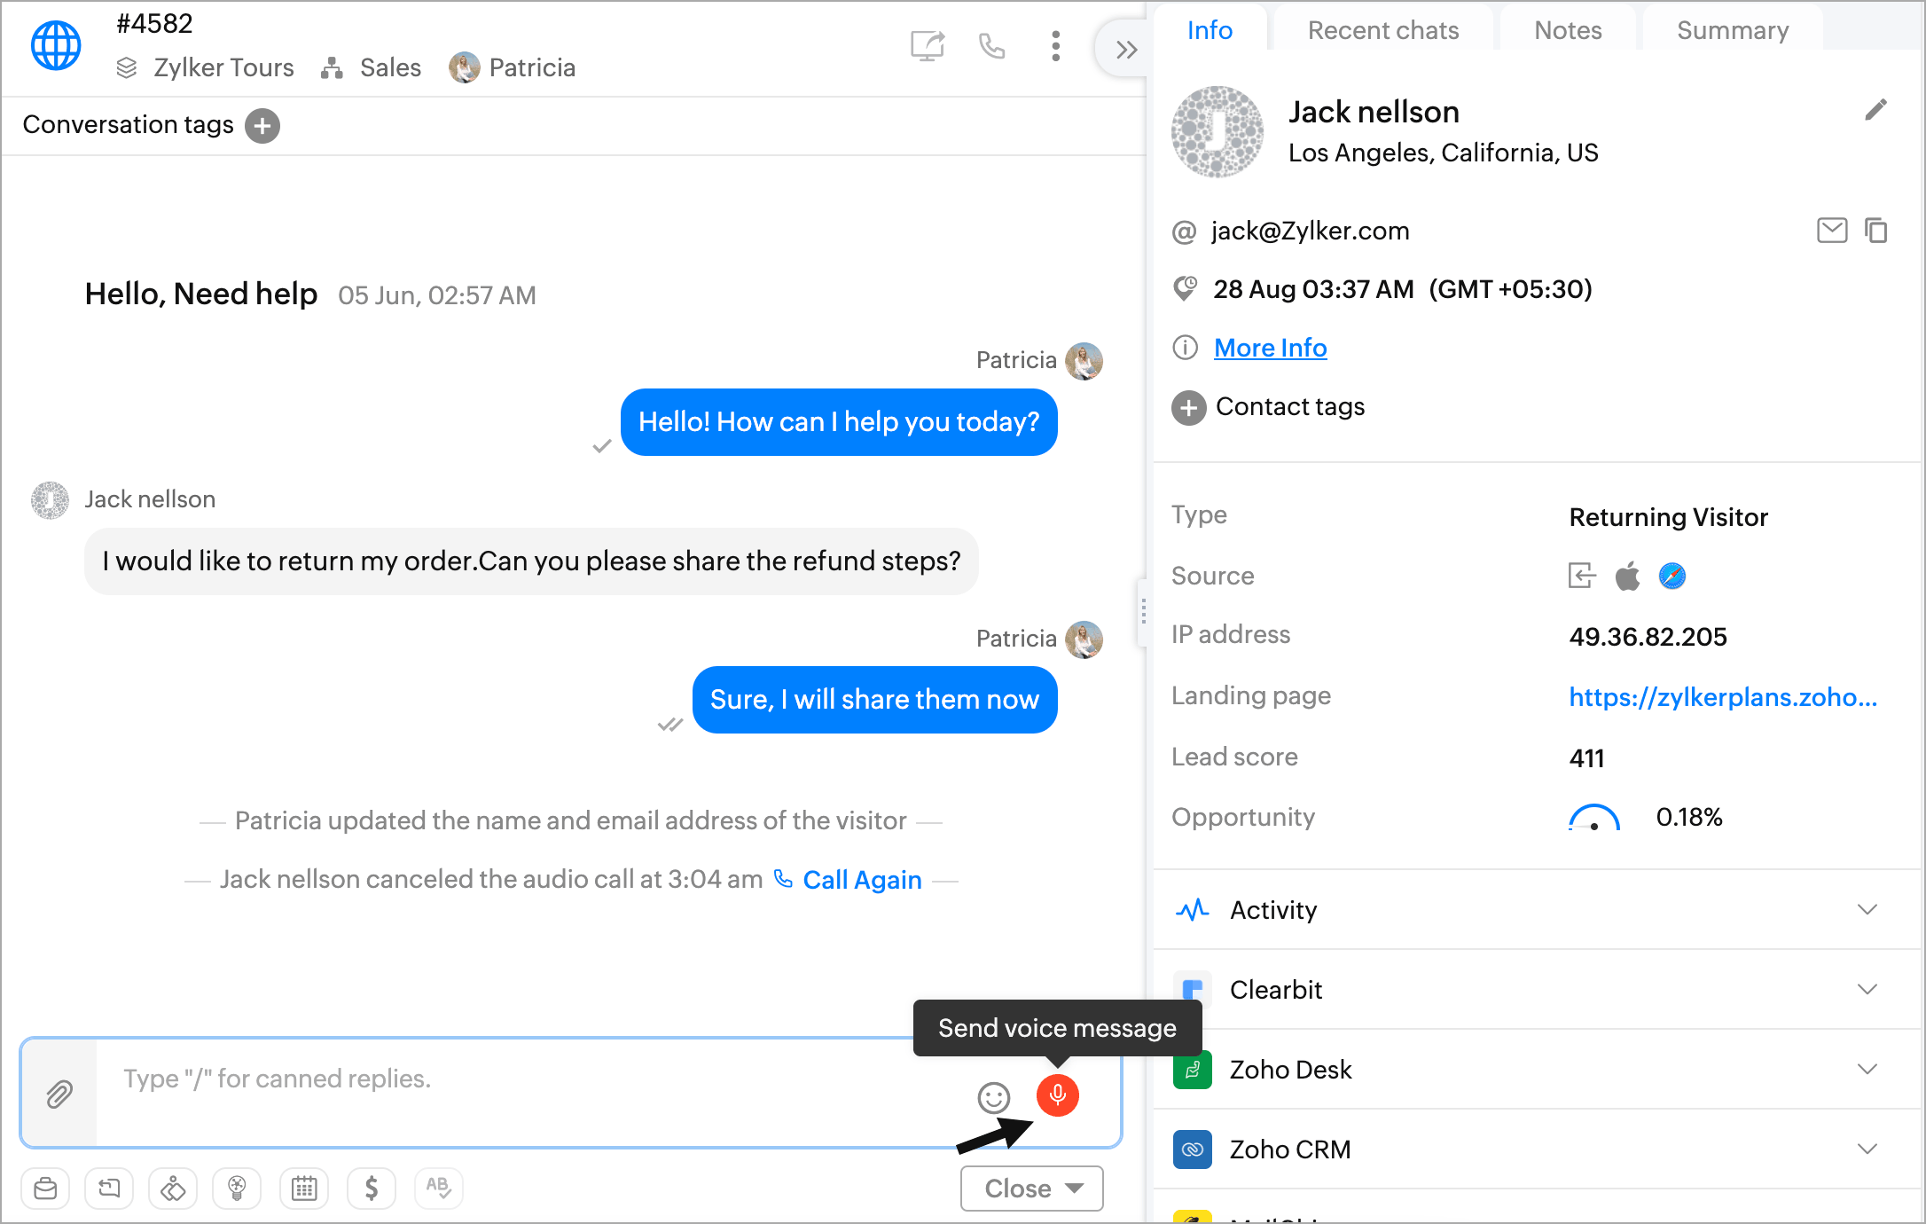Edit visitor details with pencil icon
Screen dimensions: 1926x1224
tap(1875, 110)
